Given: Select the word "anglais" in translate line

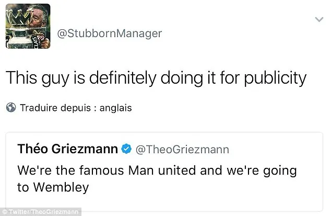Looking at the screenshot, I should tap(115, 108).
